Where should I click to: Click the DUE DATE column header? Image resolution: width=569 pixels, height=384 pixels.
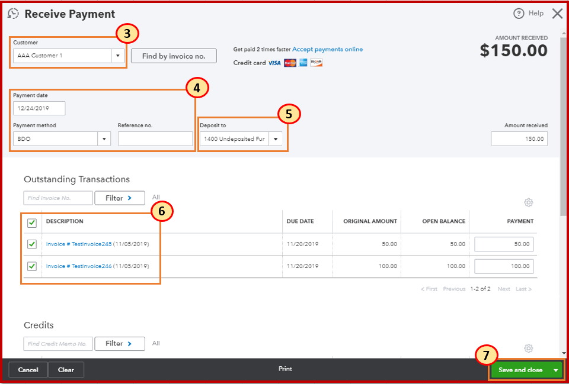tap(300, 221)
